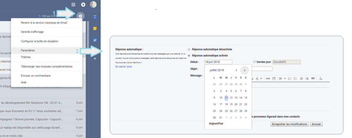Choose Télécharger des modules complémentaires
The image size is (352, 138).
tap(47, 66)
